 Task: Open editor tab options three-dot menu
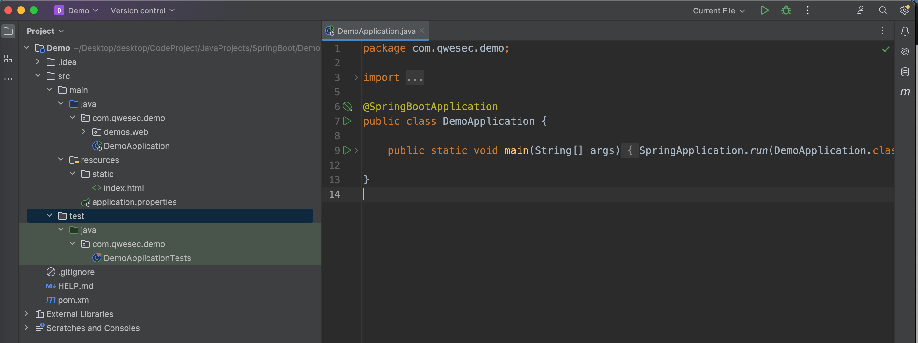[x=882, y=31]
